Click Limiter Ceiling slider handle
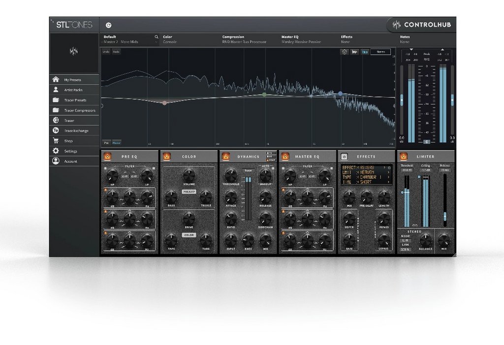This screenshot has height=345, width=504. (419, 177)
